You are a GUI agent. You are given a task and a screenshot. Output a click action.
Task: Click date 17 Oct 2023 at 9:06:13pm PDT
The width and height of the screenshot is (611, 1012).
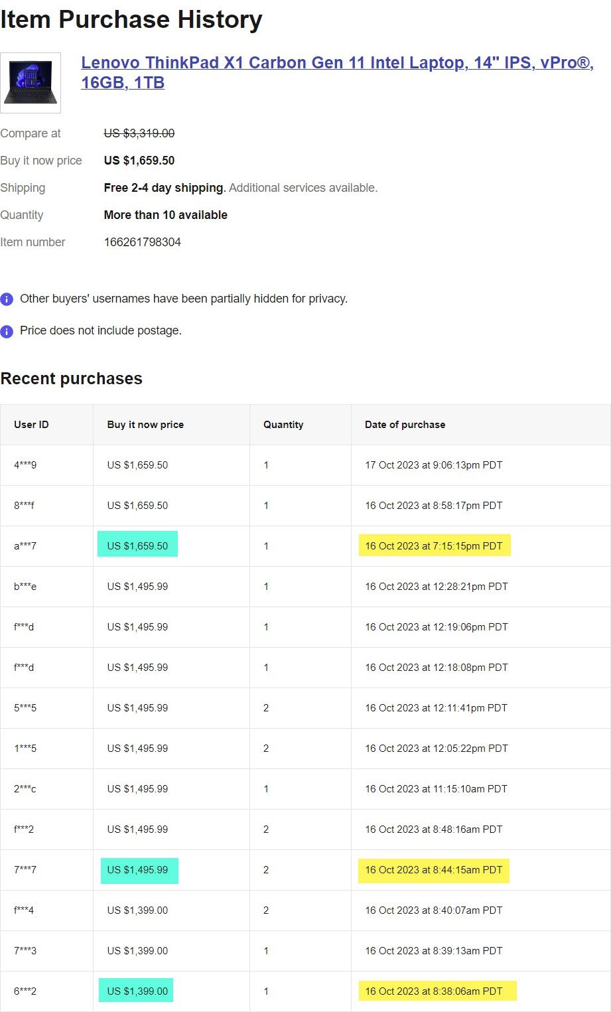click(x=434, y=465)
